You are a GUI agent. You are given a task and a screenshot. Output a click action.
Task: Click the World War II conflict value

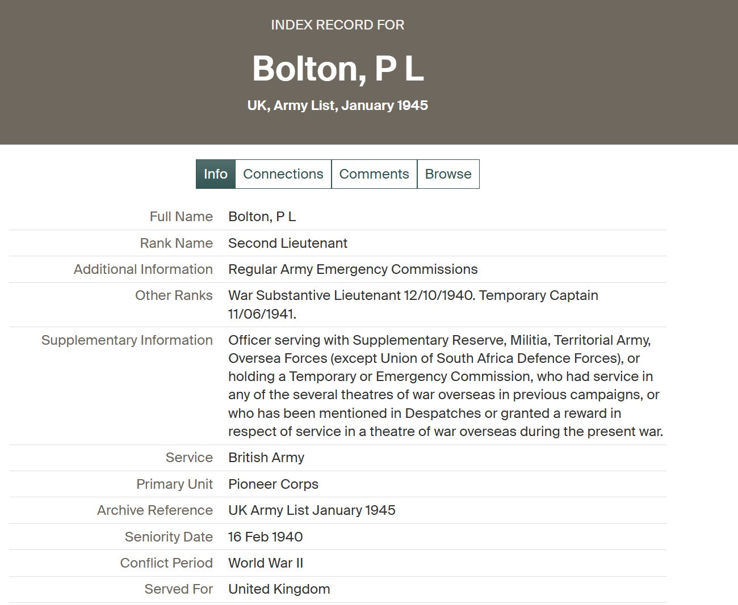pyautogui.click(x=266, y=563)
